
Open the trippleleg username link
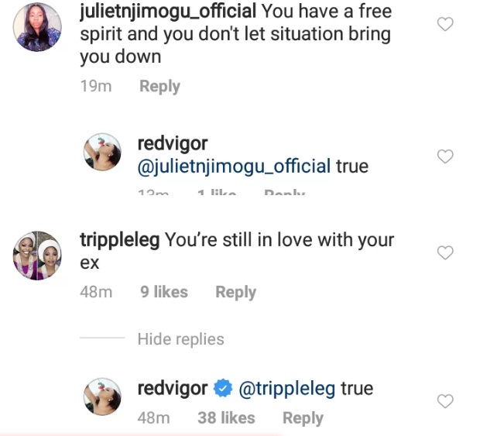coord(120,240)
